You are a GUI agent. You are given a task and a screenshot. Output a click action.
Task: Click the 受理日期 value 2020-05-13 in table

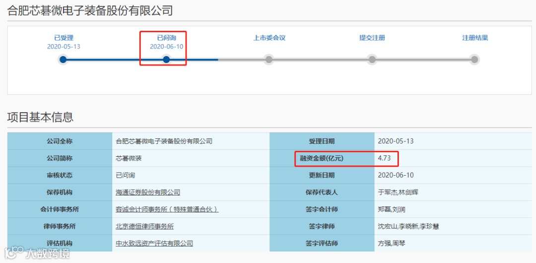396,141
